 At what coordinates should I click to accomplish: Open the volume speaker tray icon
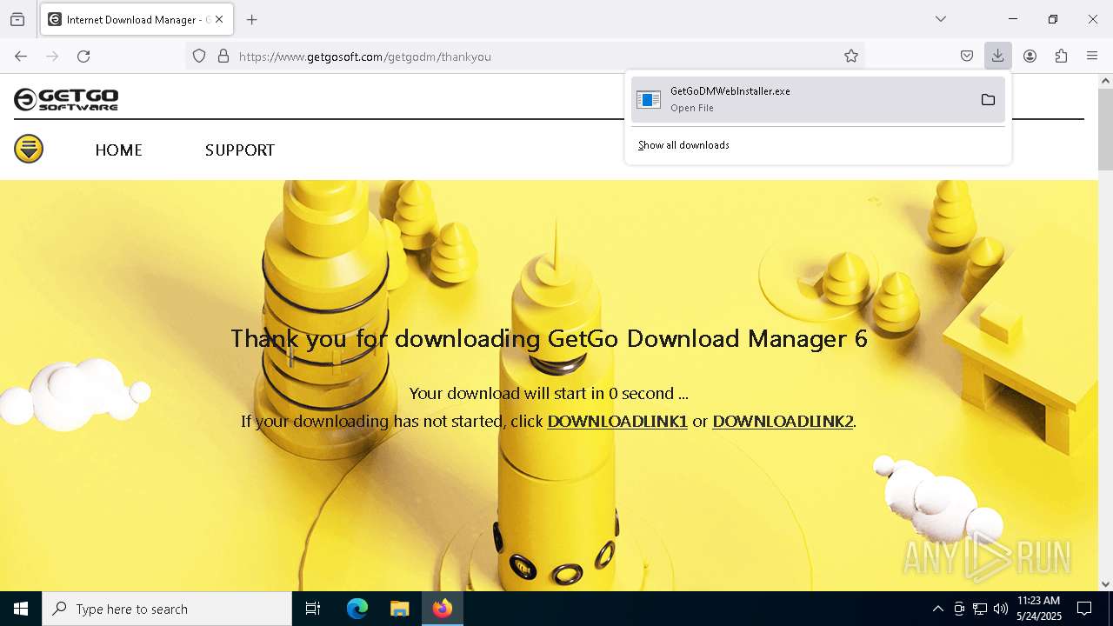point(1001,609)
